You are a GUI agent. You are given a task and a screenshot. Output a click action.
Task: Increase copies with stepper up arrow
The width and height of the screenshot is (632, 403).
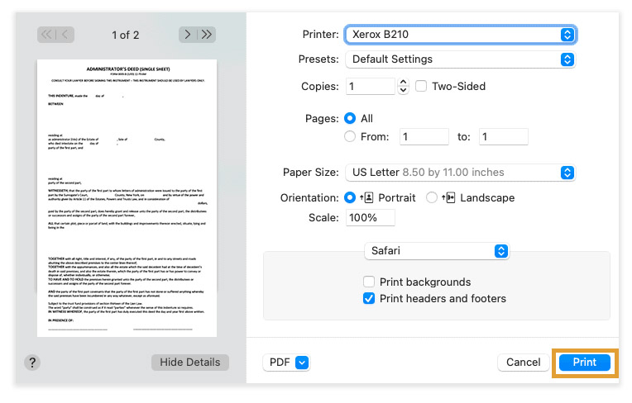pyautogui.click(x=403, y=82)
